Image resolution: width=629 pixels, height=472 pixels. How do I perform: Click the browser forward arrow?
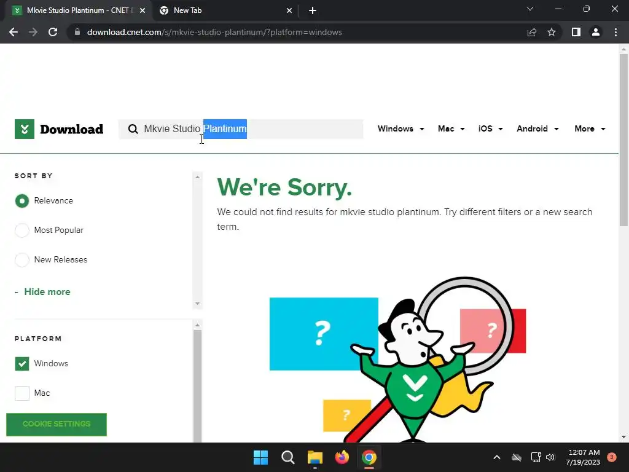pos(33,32)
